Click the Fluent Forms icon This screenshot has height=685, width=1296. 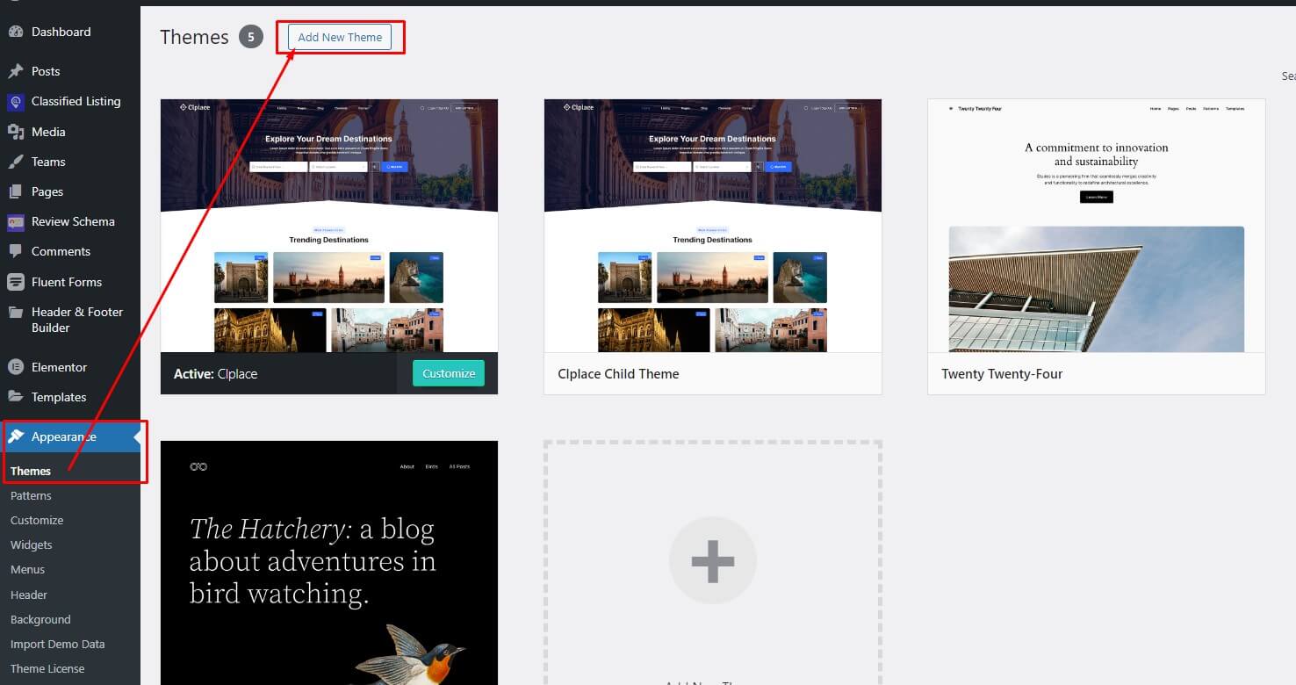click(x=16, y=282)
